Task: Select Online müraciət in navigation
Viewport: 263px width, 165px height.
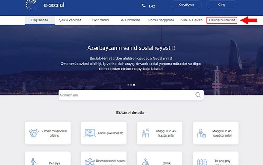Action: 222,20
